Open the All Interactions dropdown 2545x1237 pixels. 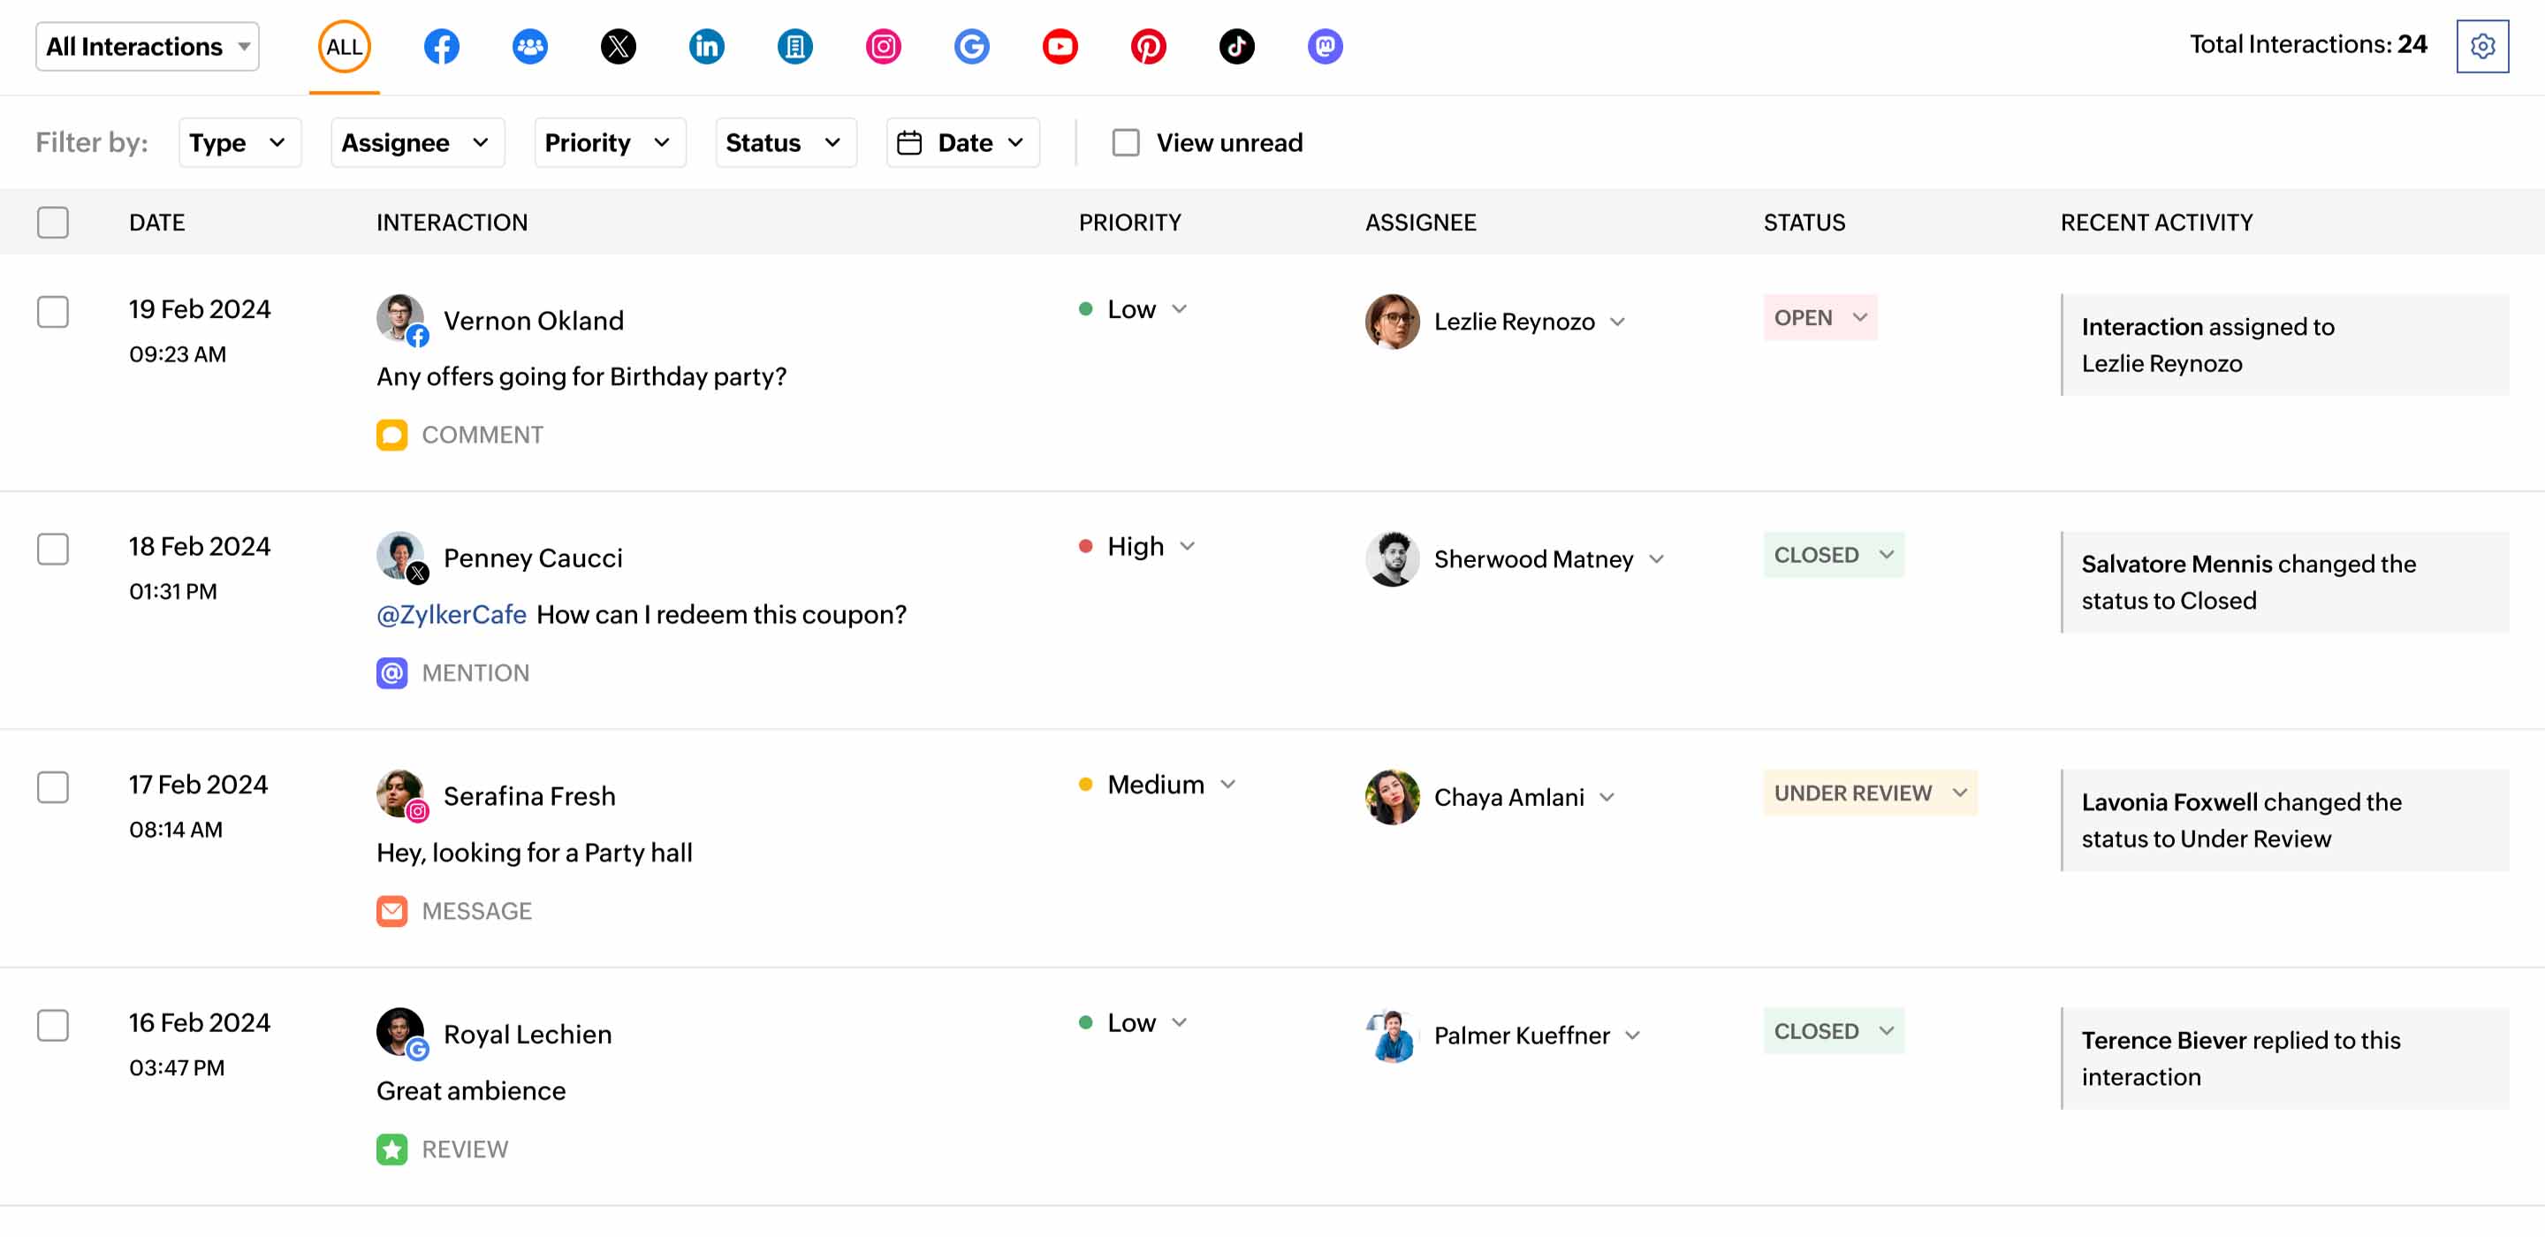(148, 47)
